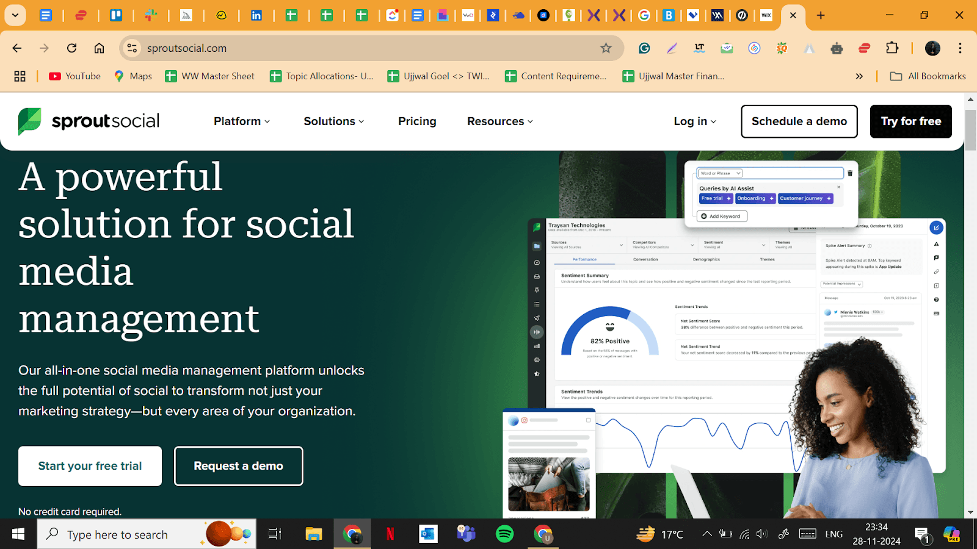
Task: Open the notifications center icon
Action: tap(922, 536)
